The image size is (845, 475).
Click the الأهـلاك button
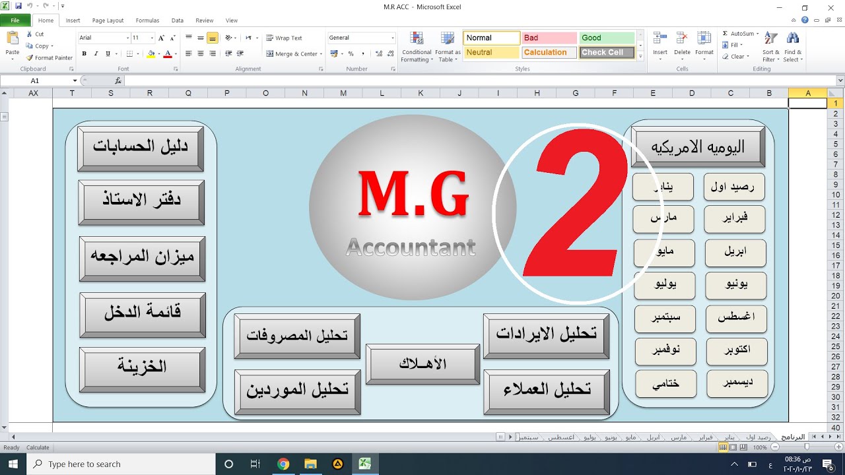coord(422,364)
